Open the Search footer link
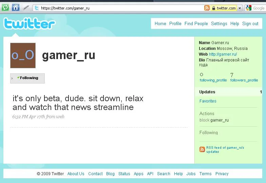Image resolution: width=266 pixels, height=183 pixels. point(164,174)
